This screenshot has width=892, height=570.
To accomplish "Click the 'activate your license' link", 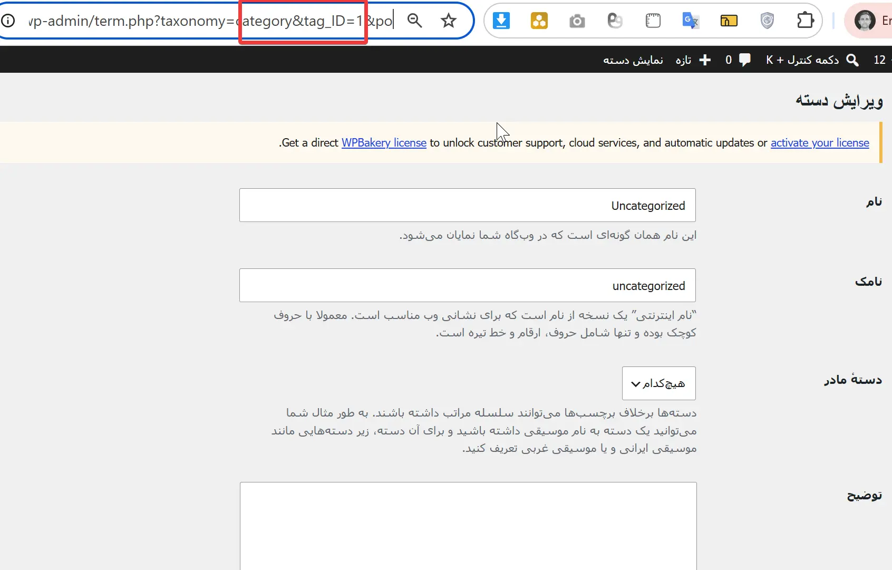I will tap(820, 143).
